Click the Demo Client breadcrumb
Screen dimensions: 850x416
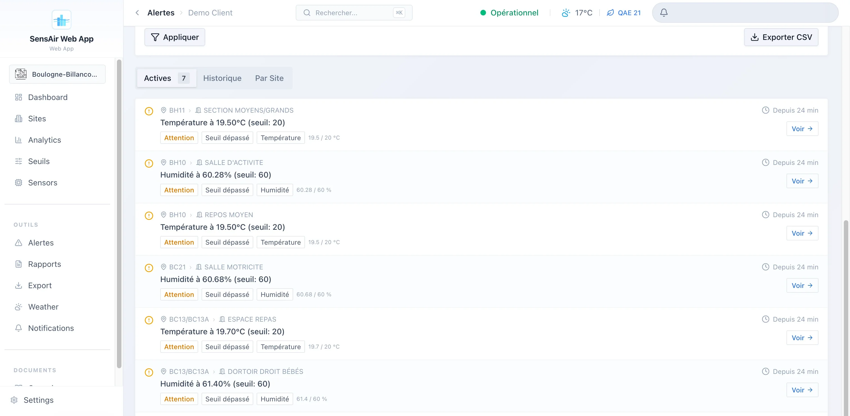tap(210, 13)
